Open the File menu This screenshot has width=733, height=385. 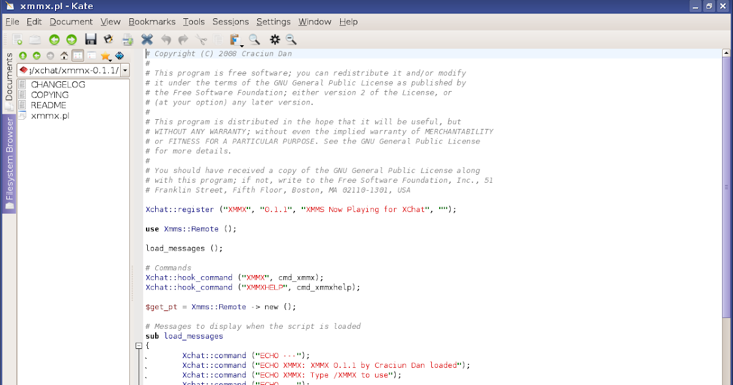click(x=12, y=21)
